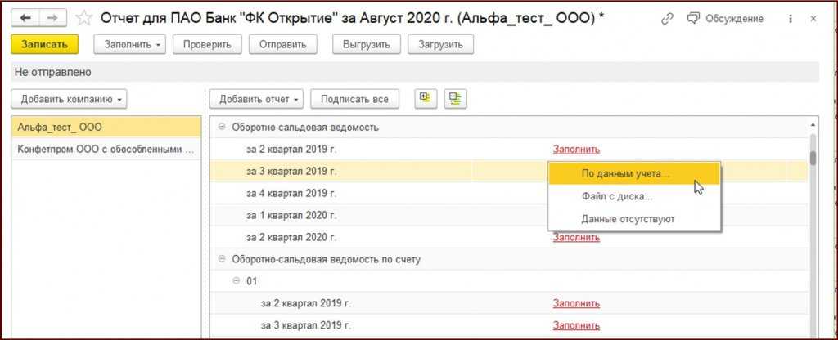
Task: Select company Альфа_тест_ ООО in the list
Action: point(106,127)
